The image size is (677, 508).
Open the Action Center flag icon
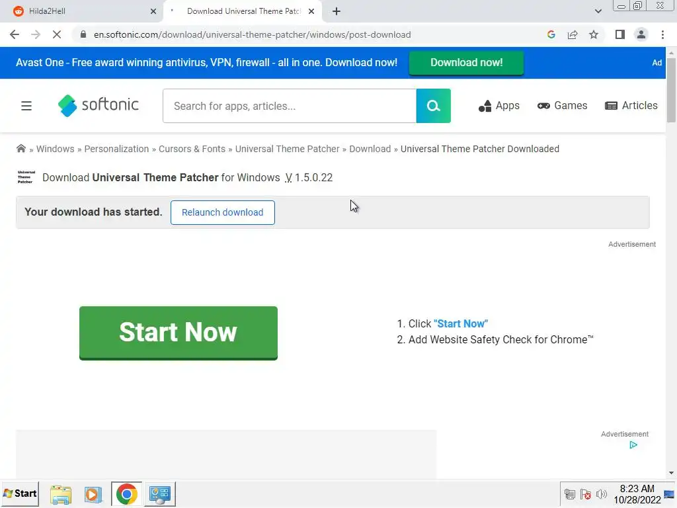[x=586, y=494]
